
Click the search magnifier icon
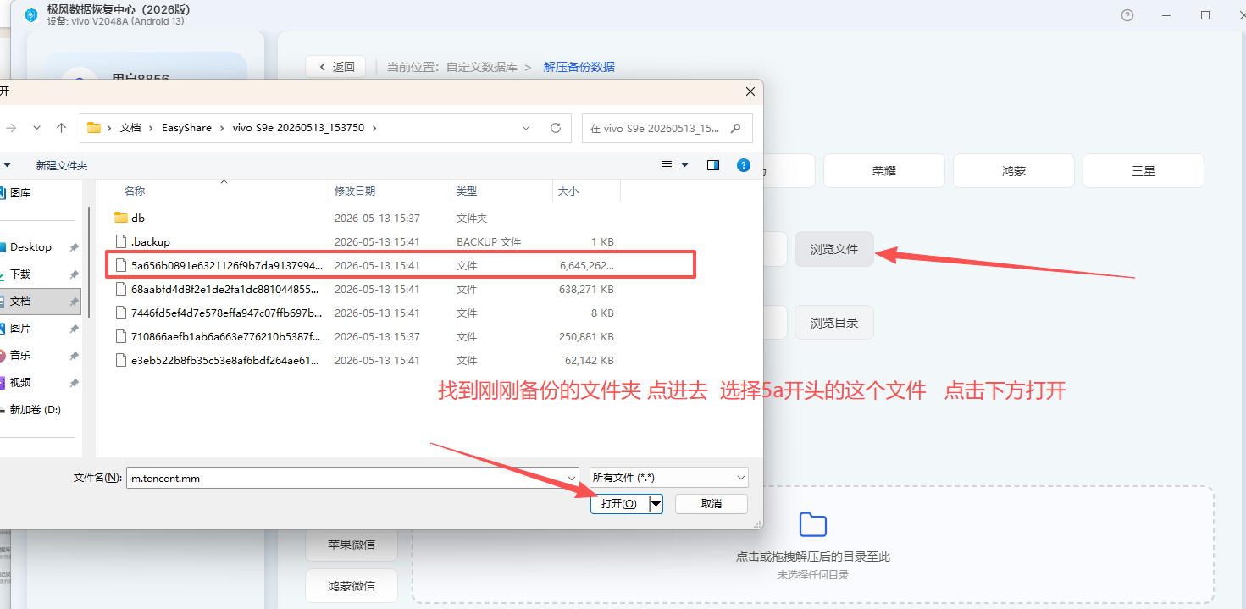click(x=735, y=129)
